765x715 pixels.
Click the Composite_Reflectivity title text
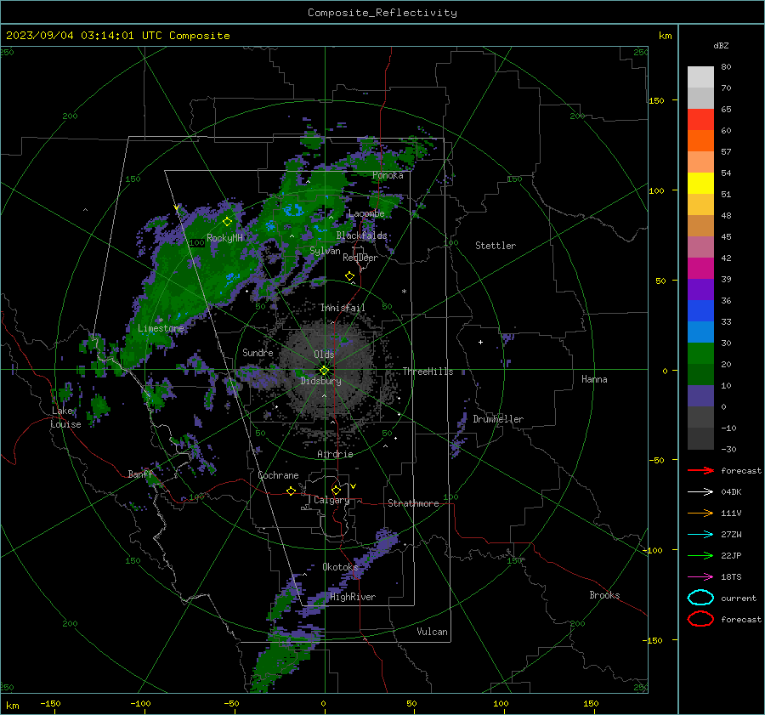point(382,13)
